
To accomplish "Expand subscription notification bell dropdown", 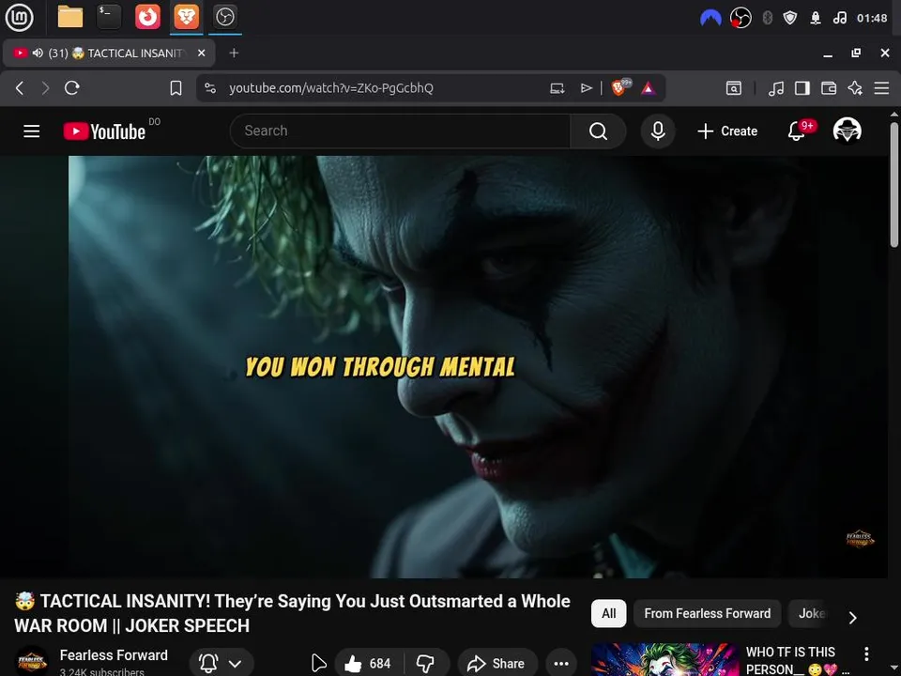I will [221, 664].
